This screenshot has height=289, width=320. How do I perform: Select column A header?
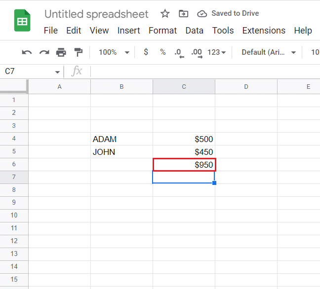[x=59, y=87]
